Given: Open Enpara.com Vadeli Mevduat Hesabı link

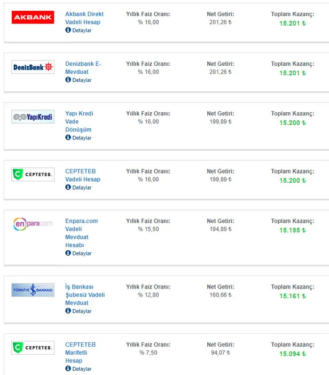Looking at the screenshot, I should pyautogui.click(x=81, y=233).
